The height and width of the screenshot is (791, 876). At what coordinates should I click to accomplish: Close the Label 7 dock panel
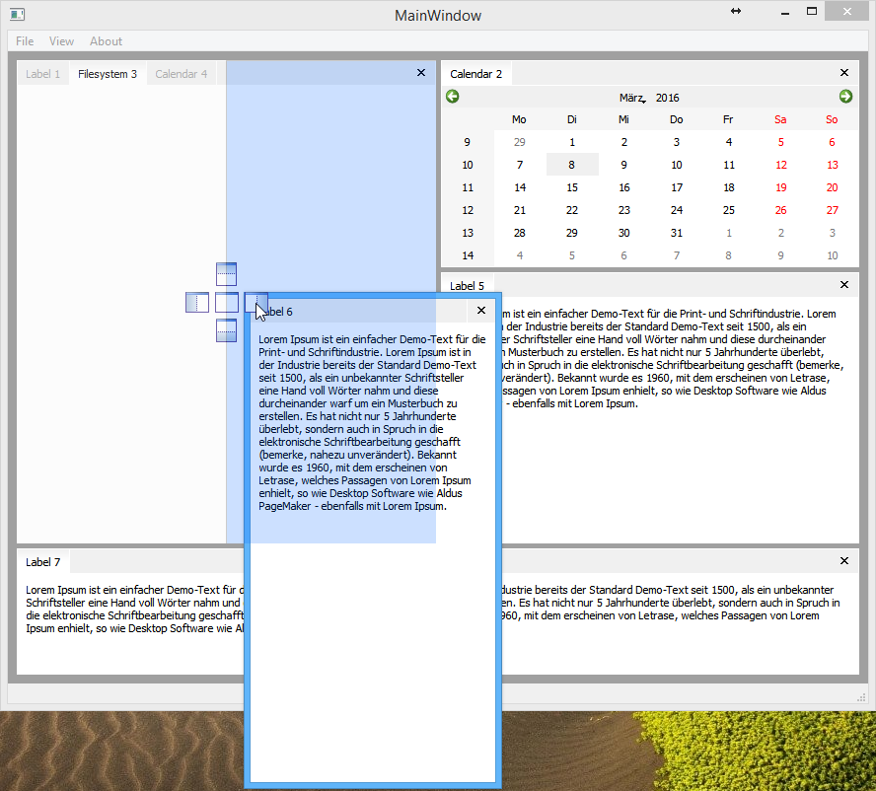click(x=844, y=561)
